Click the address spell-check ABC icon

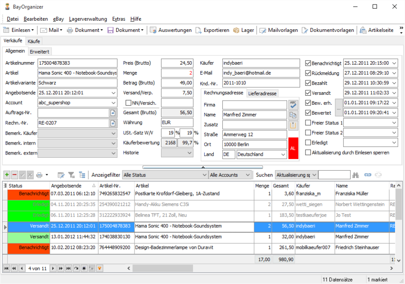(293, 105)
